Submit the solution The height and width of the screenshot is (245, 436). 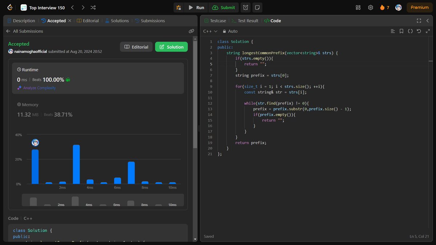pyautogui.click(x=224, y=7)
